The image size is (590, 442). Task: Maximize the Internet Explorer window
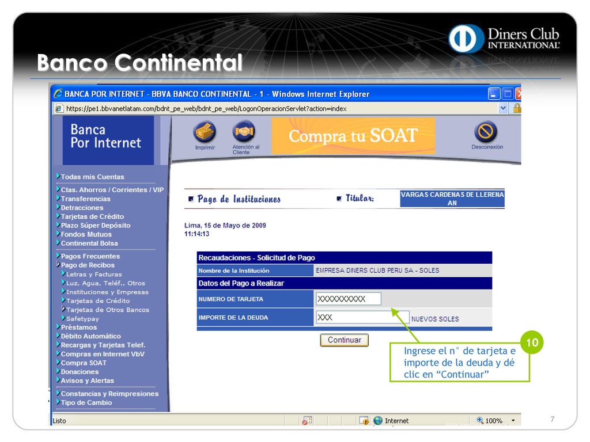(508, 94)
